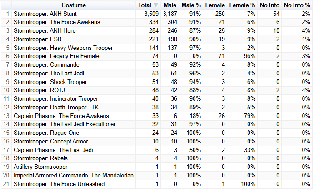Select Stormtrooper: Legacy Era Female row
Viewport: 314px width, 192px height.
click(x=157, y=56)
